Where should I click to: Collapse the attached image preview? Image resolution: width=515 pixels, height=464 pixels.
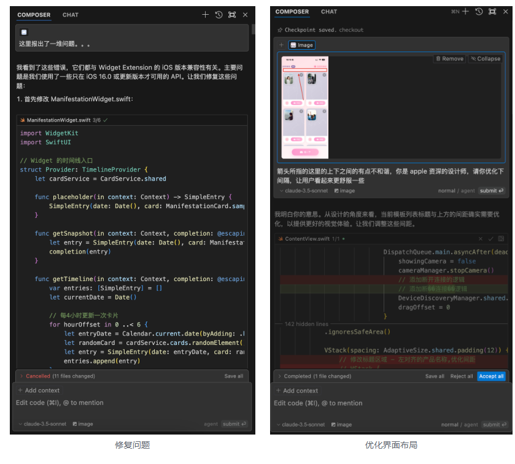pos(486,59)
